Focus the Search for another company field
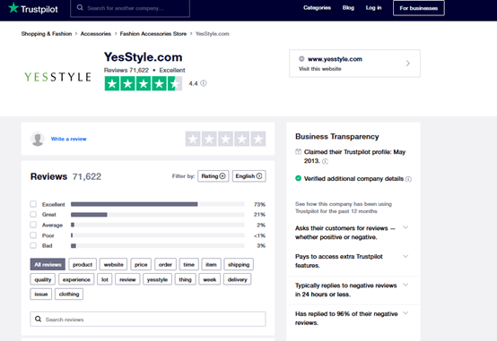497x341 pixels. (x=130, y=8)
